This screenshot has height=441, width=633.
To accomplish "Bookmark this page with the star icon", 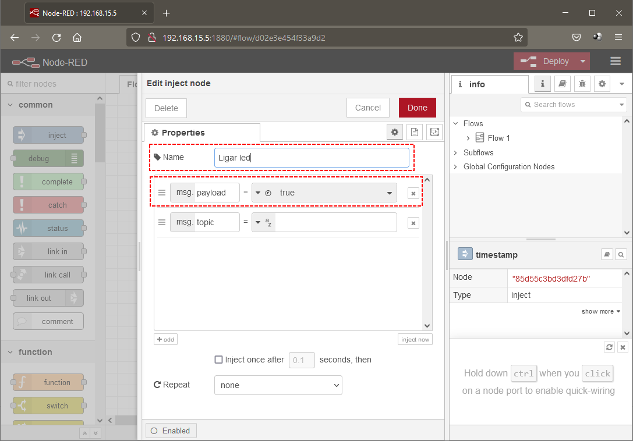I will [518, 37].
